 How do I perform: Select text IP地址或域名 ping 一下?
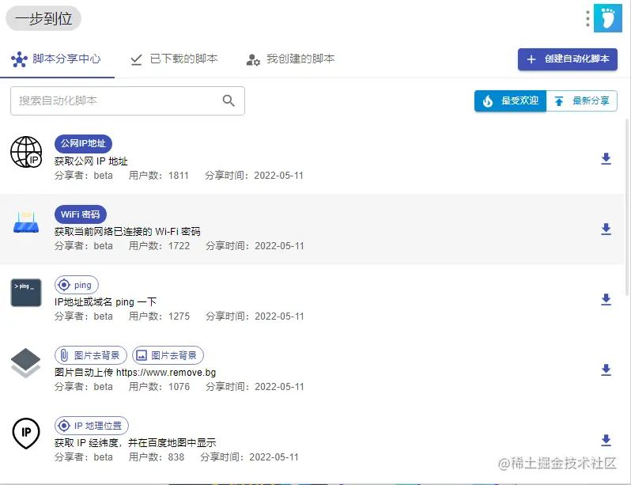[x=105, y=302]
